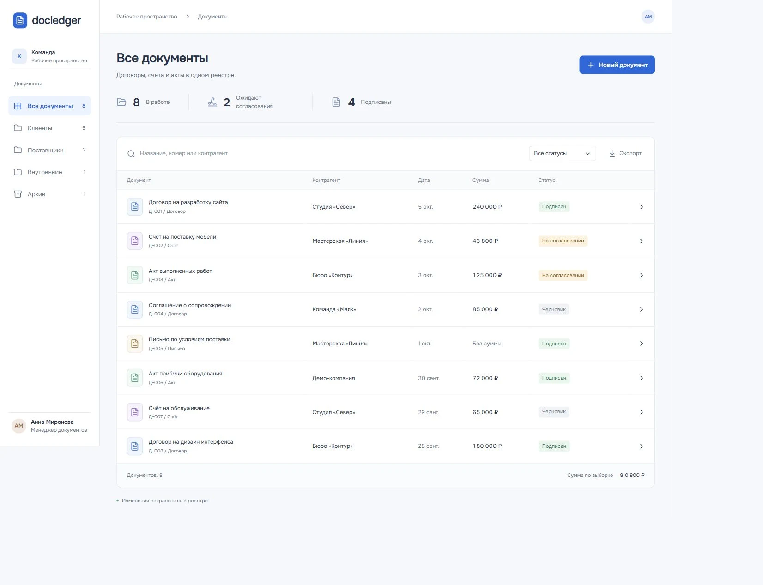The image size is (763, 585).
Task: Focus the document search field
Action: coord(323,153)
